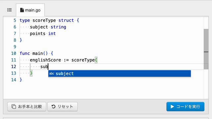Click the editor vertical scrollbar thumb
Screen dimensions: 212x119
(x=206, y=49)
